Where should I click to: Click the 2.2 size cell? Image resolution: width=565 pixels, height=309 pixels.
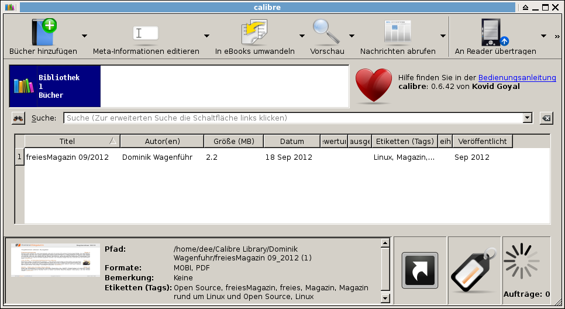tap(234, 157)
